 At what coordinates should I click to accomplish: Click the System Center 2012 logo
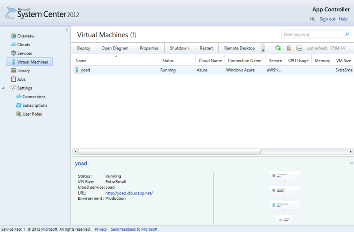(x=42, y=13)
